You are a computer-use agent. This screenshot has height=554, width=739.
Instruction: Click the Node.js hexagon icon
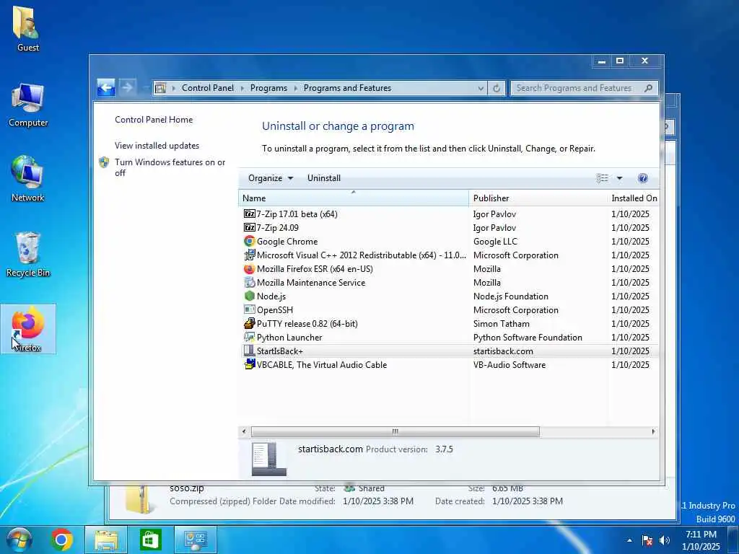click(x=249, y=296)
